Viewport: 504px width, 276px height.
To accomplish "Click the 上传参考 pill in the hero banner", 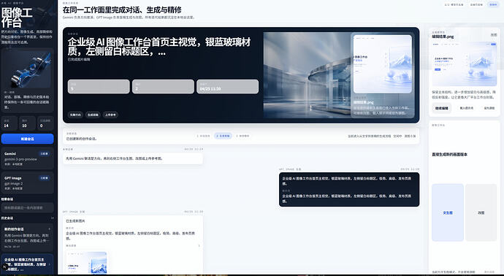I will click(x=110, y=115).
